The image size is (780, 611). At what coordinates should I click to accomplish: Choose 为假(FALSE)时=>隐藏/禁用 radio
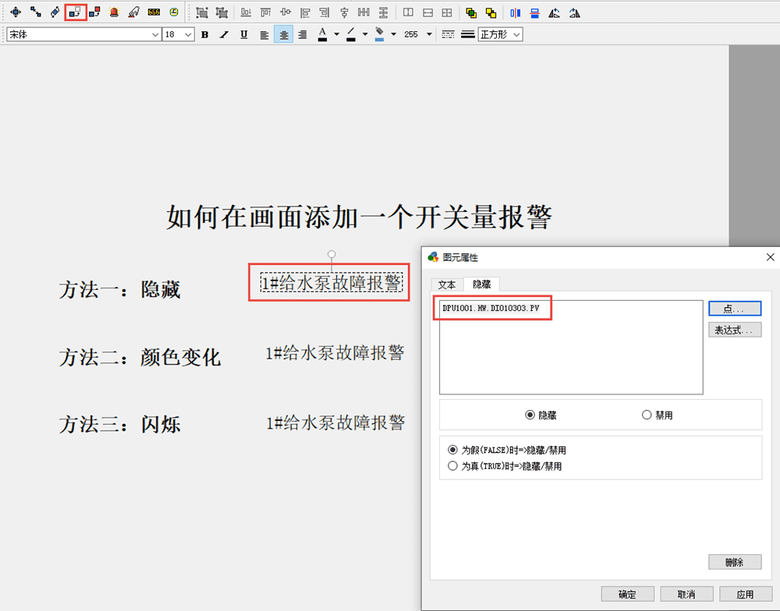click(507, 450)
